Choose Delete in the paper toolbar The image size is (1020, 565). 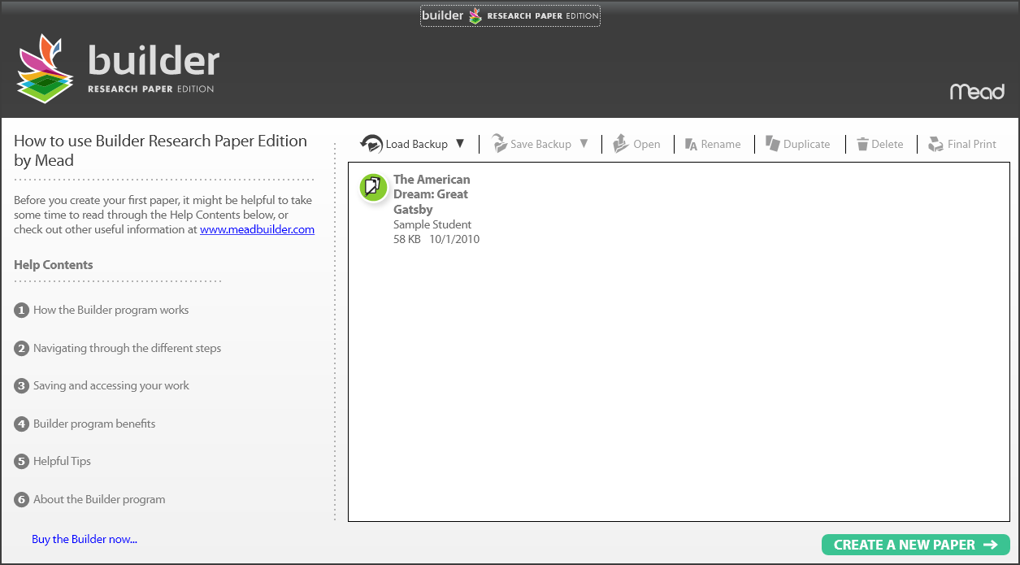[x=888, y=145]
